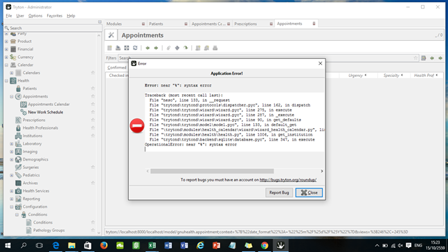
Task: Expand the Product tree node
Action: coord(6,42)
